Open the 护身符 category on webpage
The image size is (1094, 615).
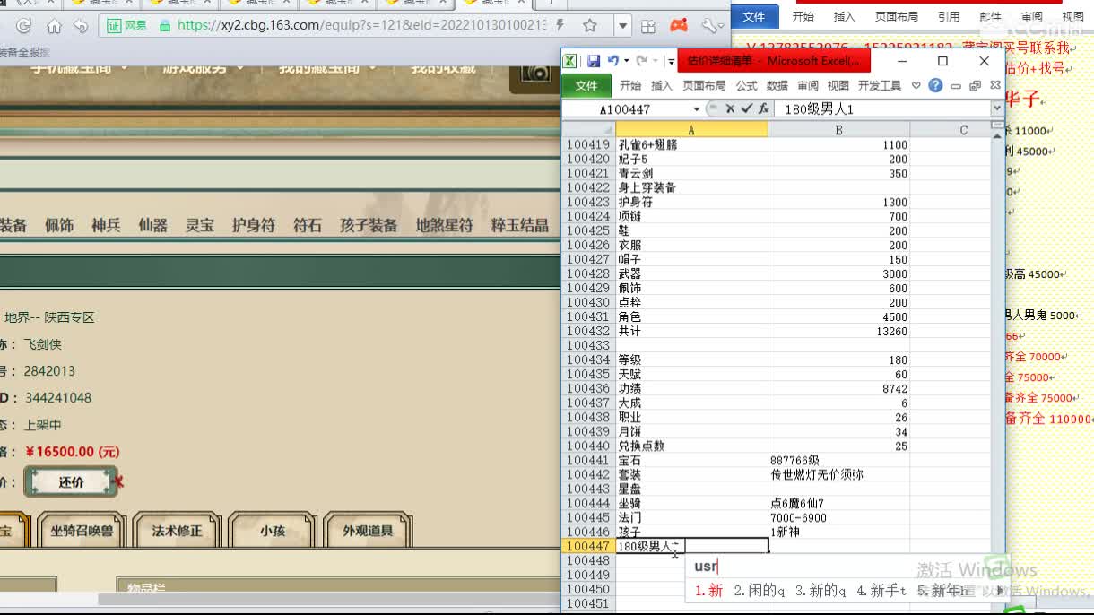click(x=253, y=225)
